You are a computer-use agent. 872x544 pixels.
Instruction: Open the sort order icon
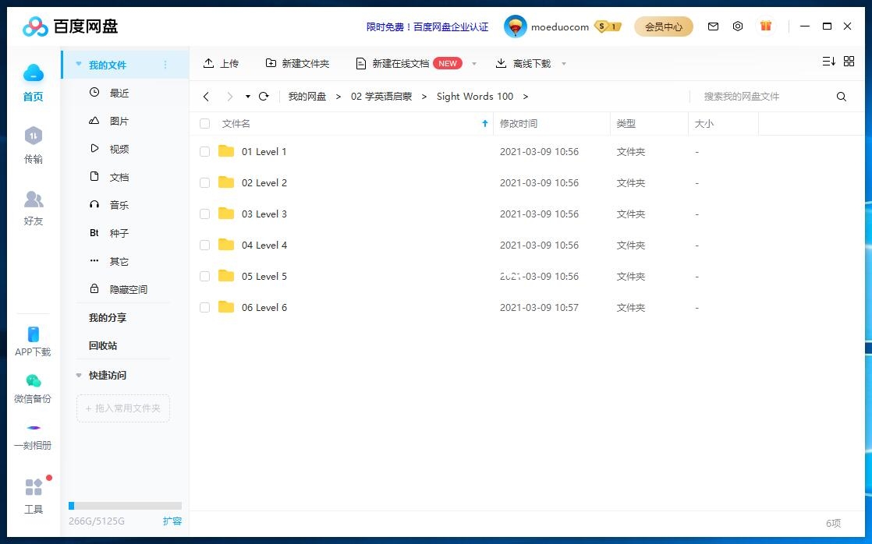tap(828, 61)
